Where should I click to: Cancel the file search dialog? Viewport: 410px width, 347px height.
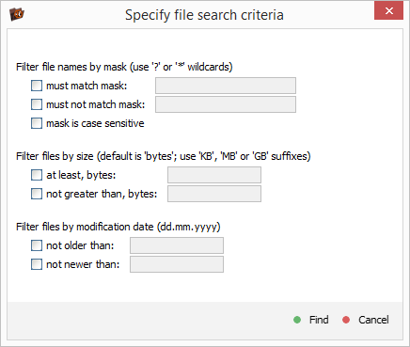pyautogui.click(x=366, y=320)
